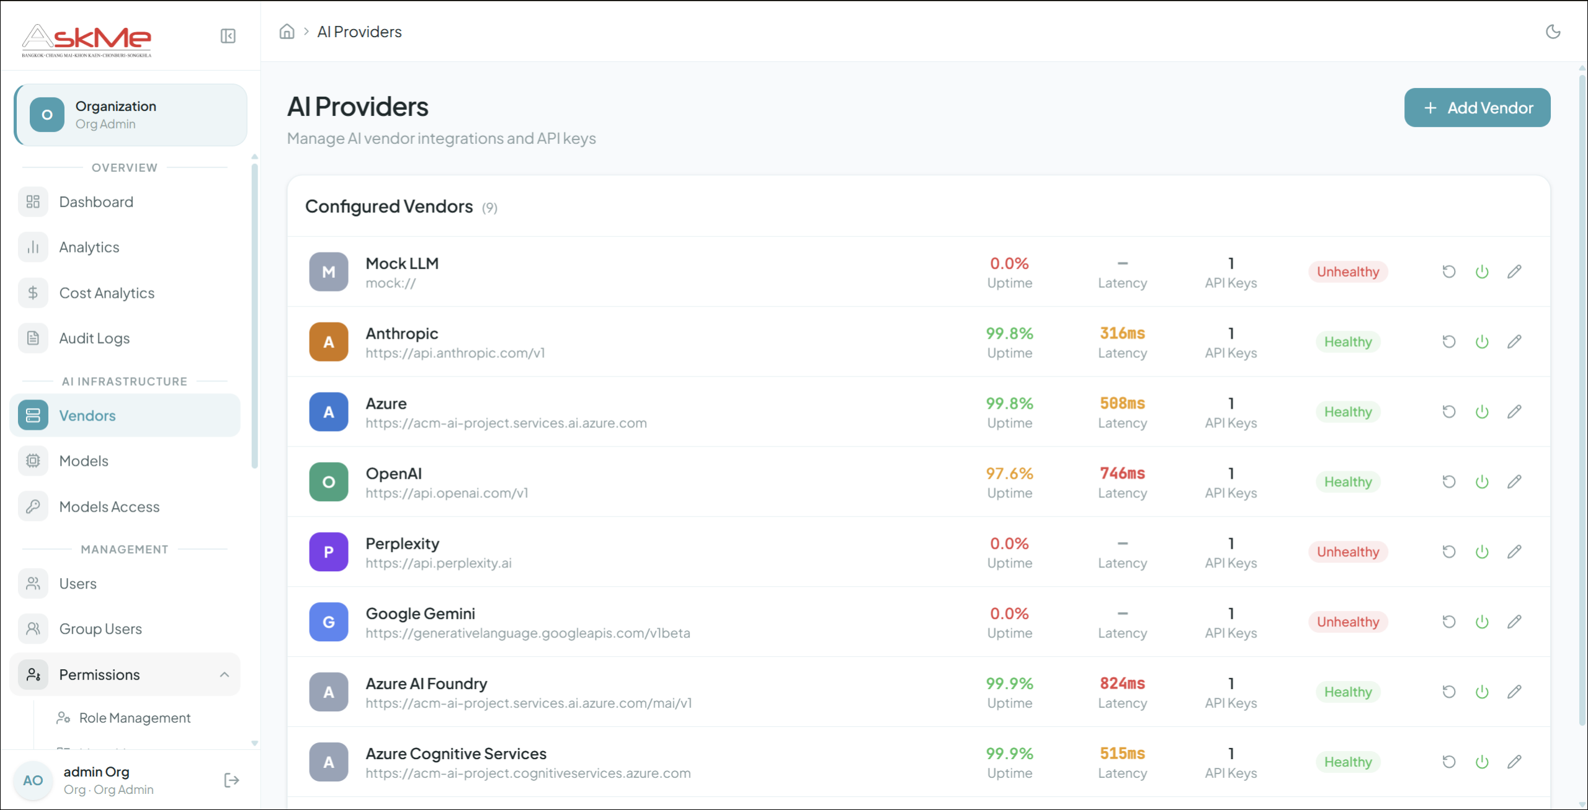Open Dashboard in sidebar
1588x810 pixels.
(125, 202)
